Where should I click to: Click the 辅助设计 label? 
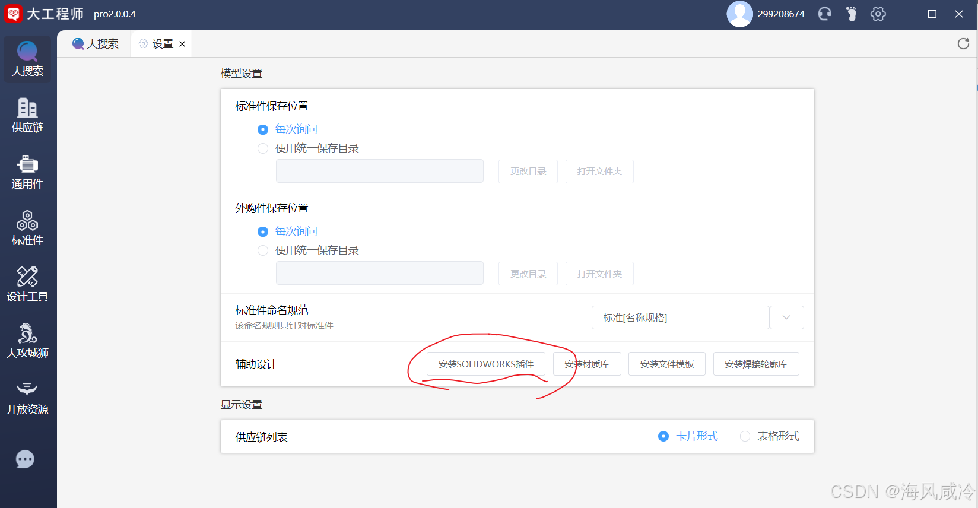(x=256, y=364)
